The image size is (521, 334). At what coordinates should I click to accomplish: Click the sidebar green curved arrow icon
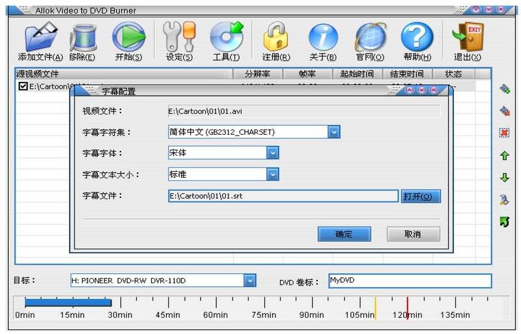505,221
